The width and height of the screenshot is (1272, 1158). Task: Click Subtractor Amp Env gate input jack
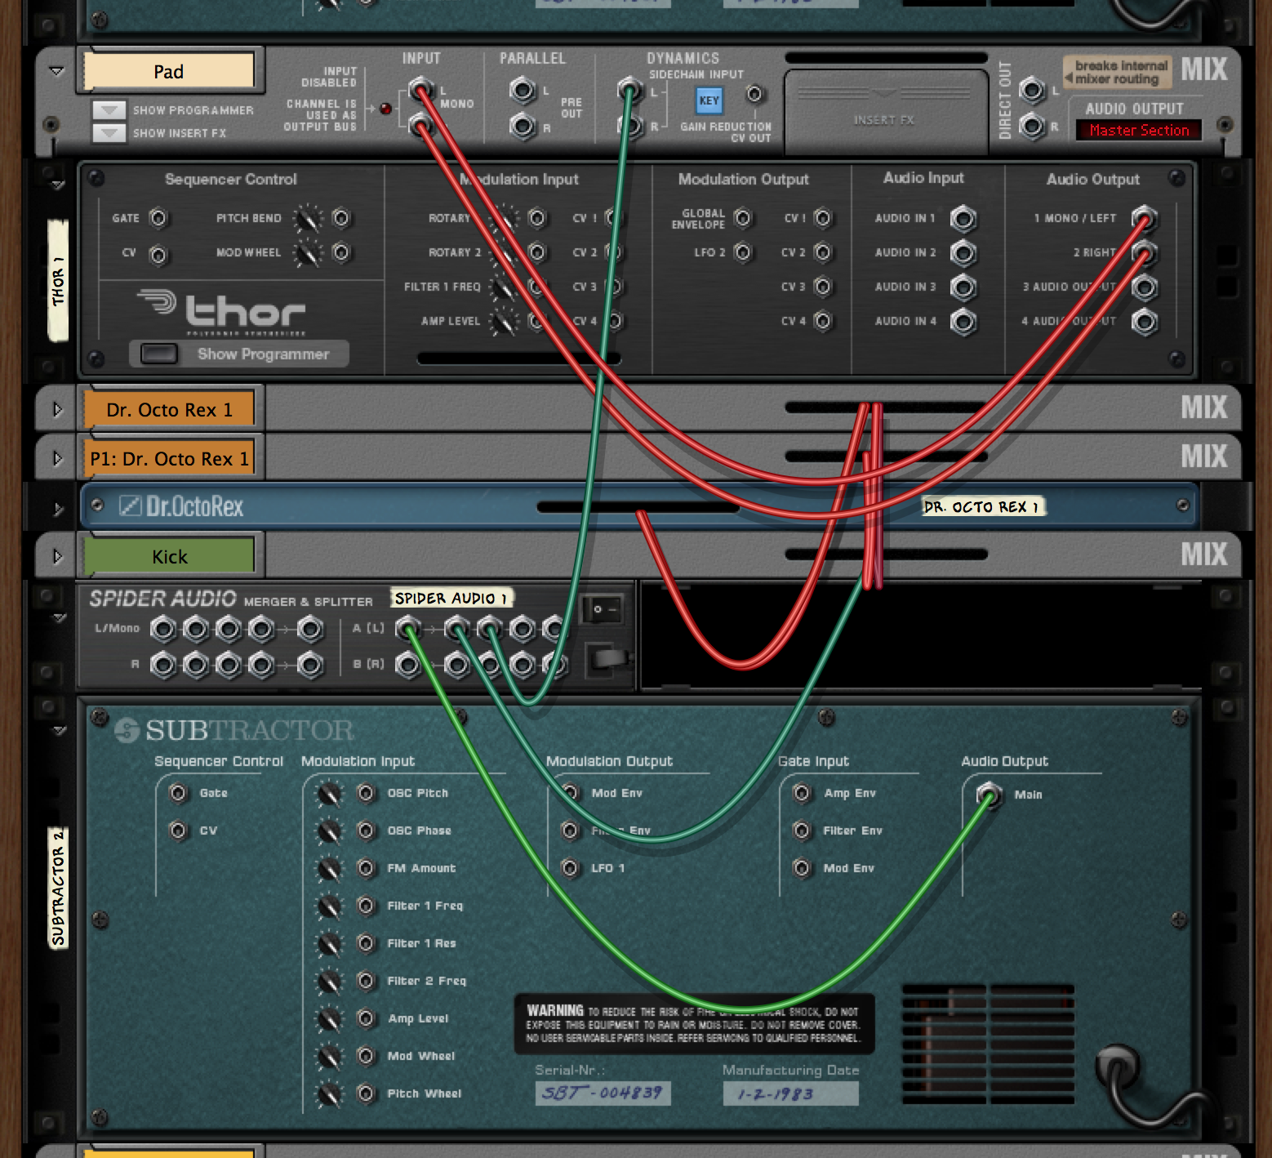[802, 792]
